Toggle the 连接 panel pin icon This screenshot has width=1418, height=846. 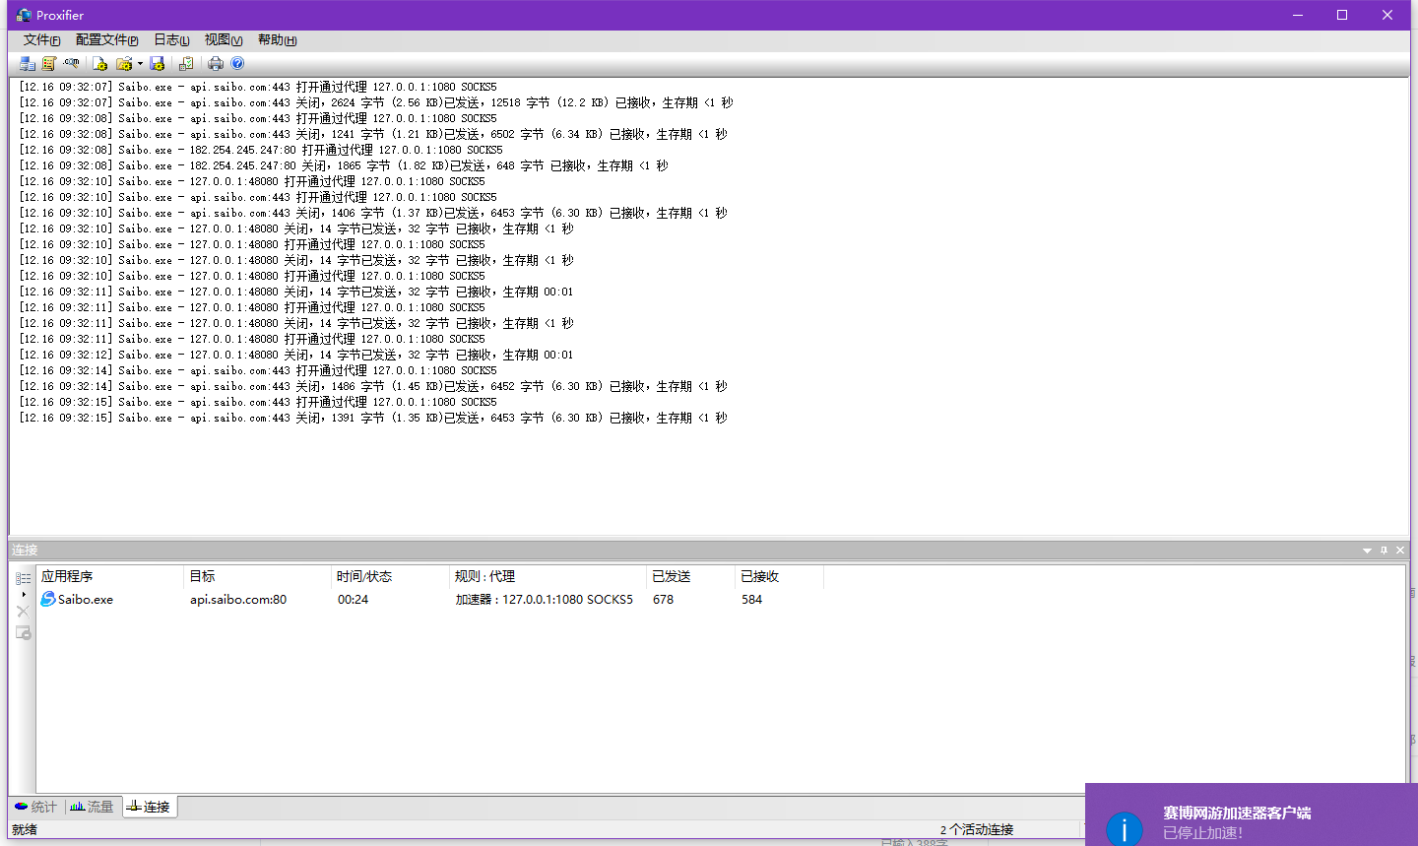pos(1384,551)
